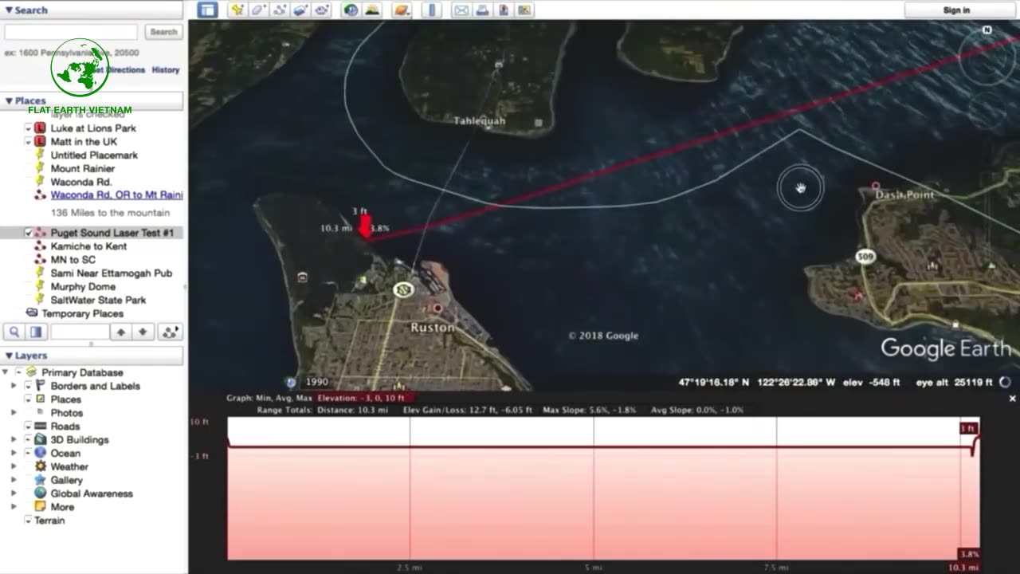Expand the Ocean layer

pyautogui.click(x=14, y=454)
